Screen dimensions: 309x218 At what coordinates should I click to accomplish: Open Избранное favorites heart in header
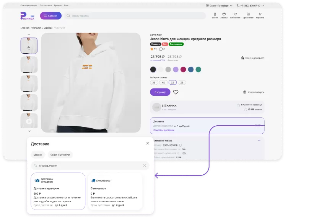pyautogui.click(x=235, y=16)
